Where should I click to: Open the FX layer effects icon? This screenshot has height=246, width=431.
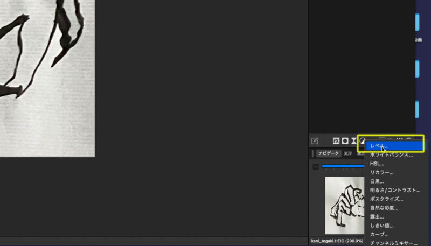(336, 141)
